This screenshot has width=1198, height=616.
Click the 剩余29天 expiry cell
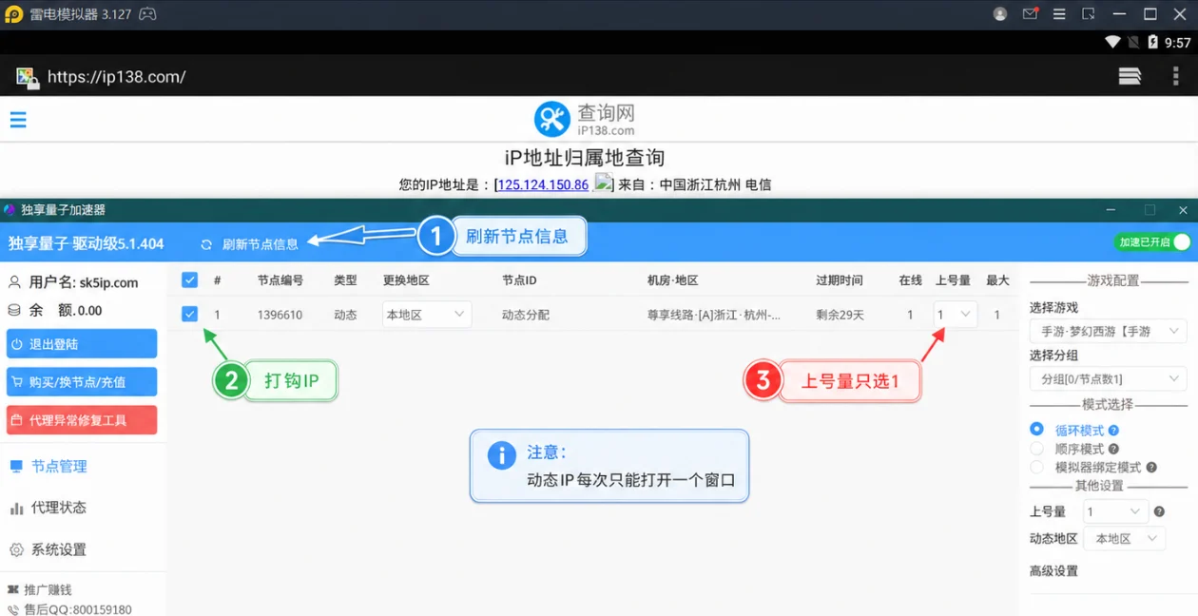[x=840, y=315]
